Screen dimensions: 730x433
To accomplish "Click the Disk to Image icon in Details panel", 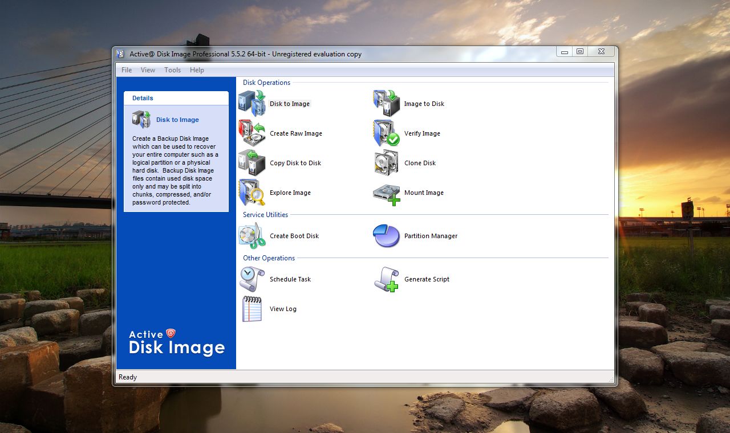I will coord(141,120).
